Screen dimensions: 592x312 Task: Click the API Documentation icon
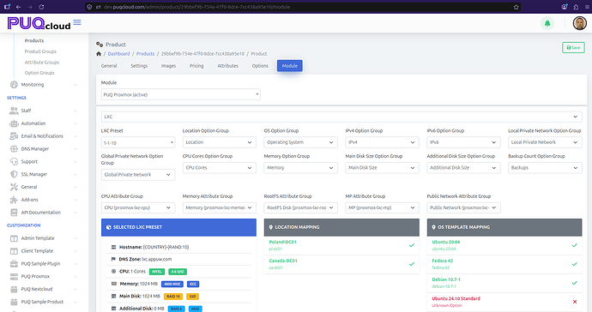pyautogui.click(x=14, y=213)
